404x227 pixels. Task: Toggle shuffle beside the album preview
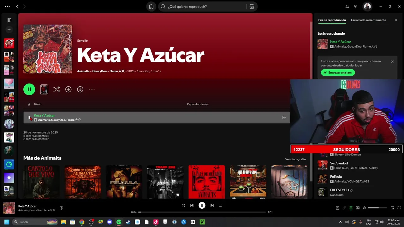pos(56,90)
